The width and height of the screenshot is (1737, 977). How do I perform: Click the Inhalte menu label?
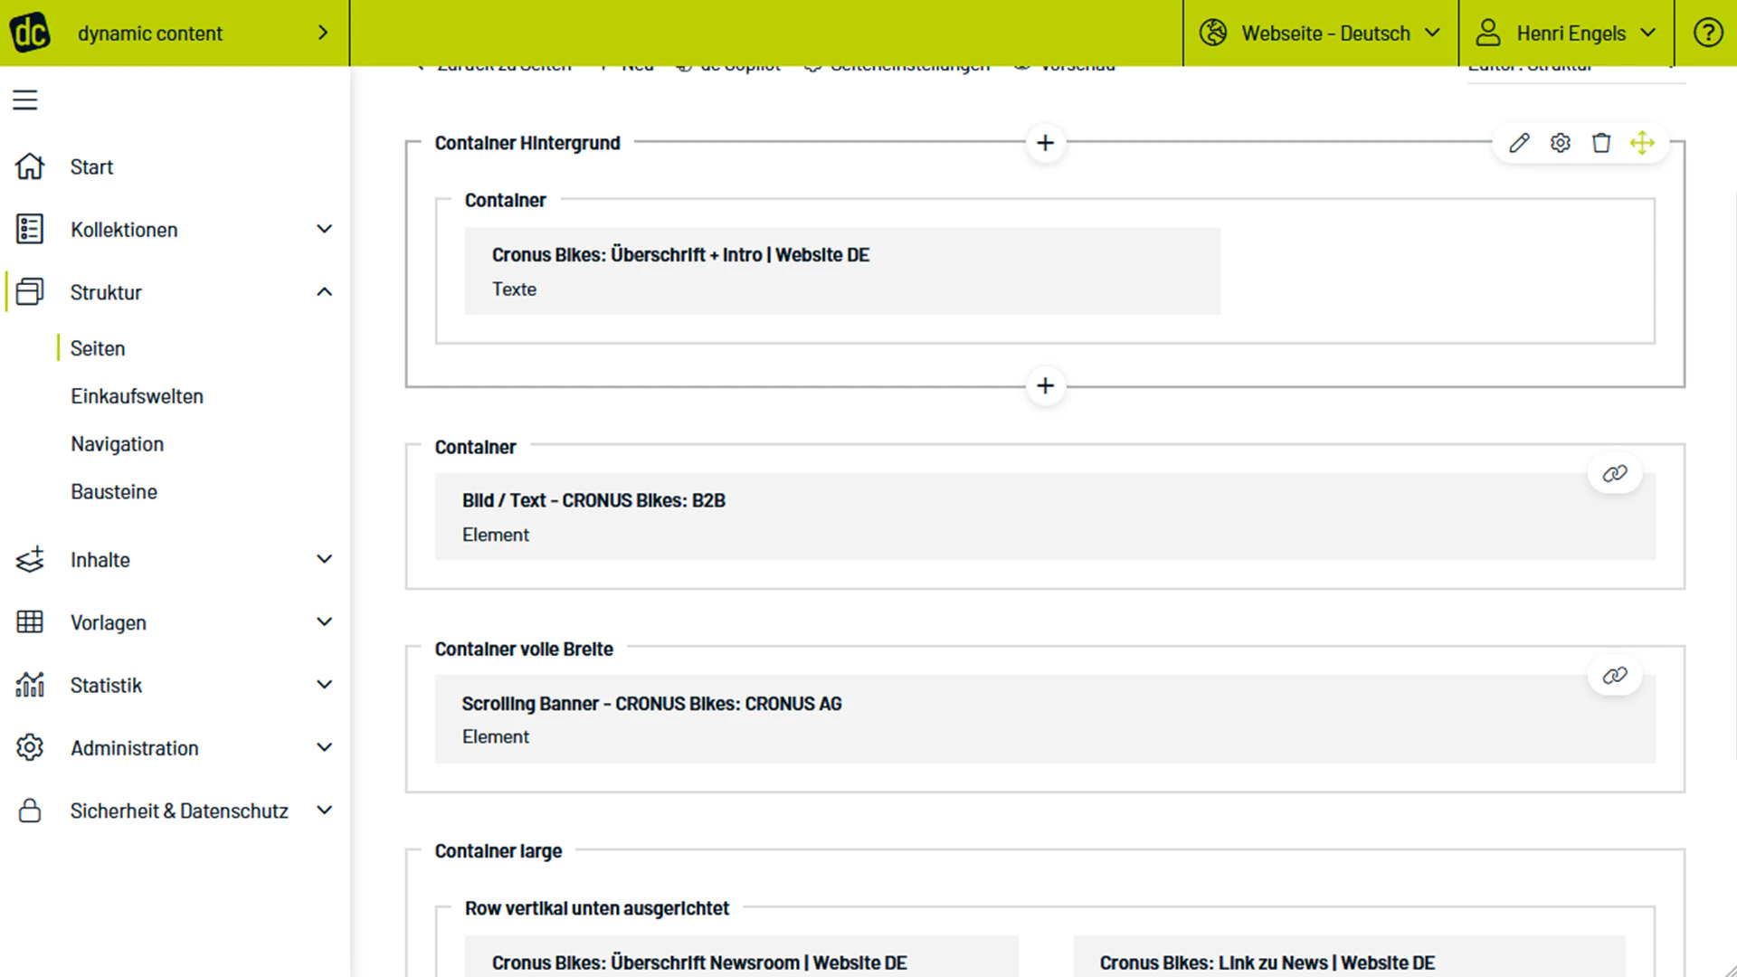click(100, 560)
